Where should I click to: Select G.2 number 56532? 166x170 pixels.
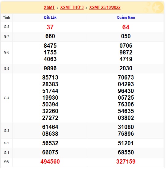pyautogui.click(x=50, y=143)
